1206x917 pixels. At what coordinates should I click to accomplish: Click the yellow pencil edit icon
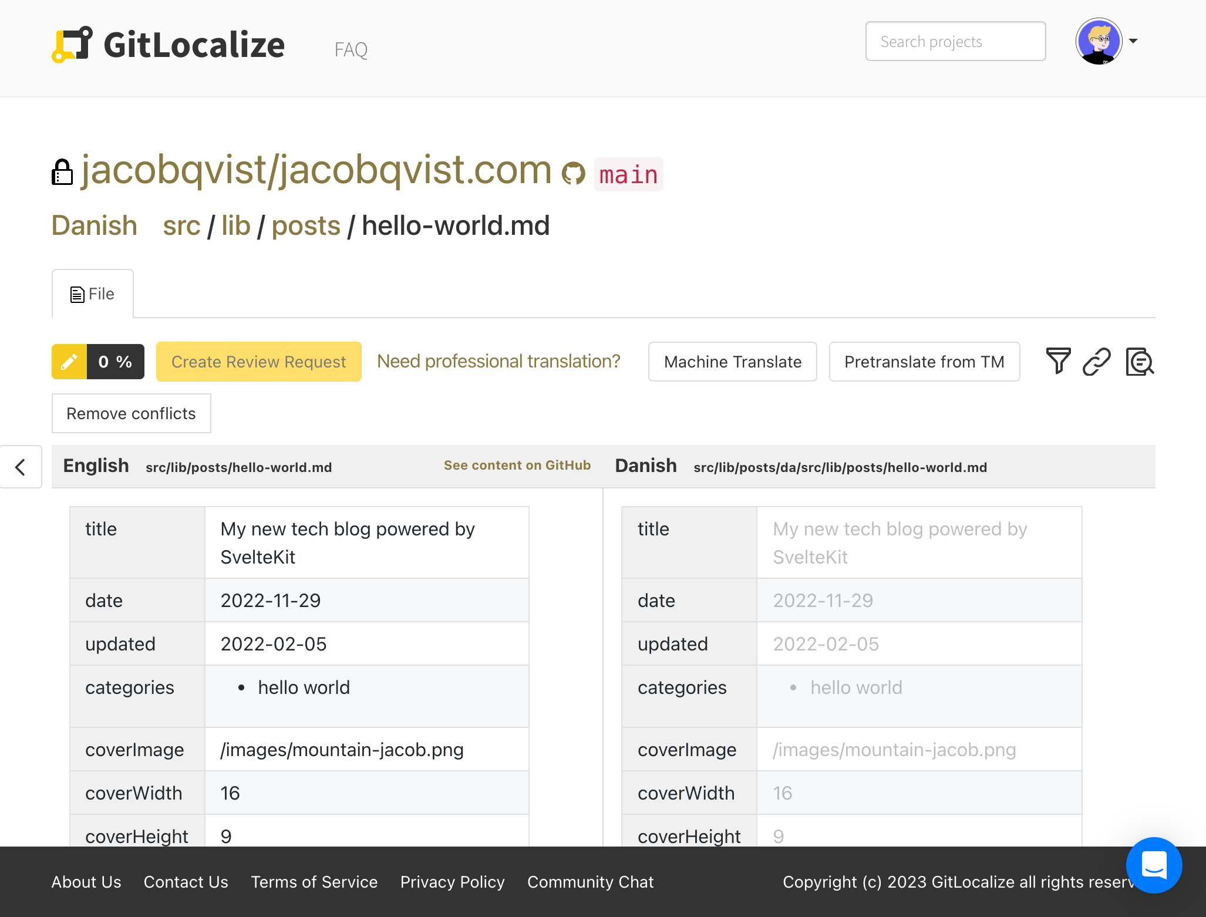69,362
